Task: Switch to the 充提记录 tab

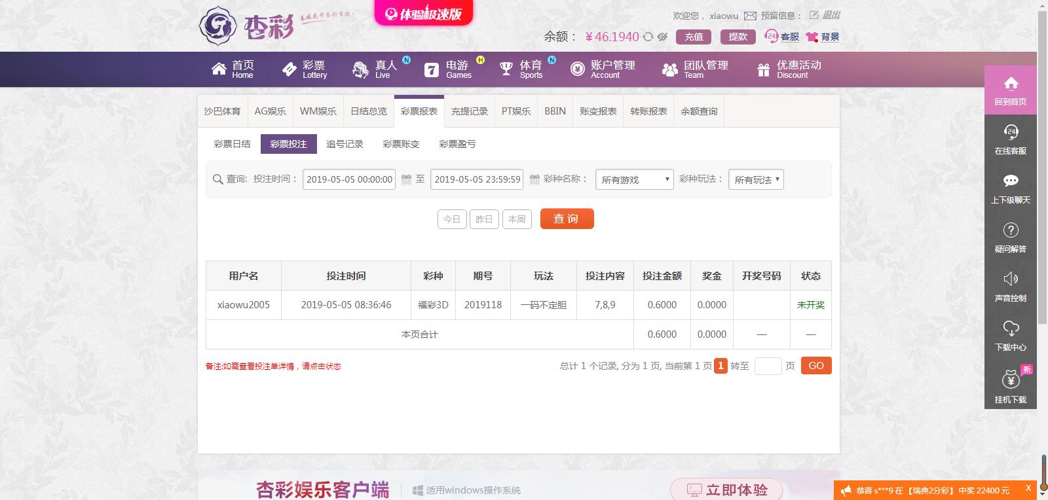Action: tap(469, 111)
